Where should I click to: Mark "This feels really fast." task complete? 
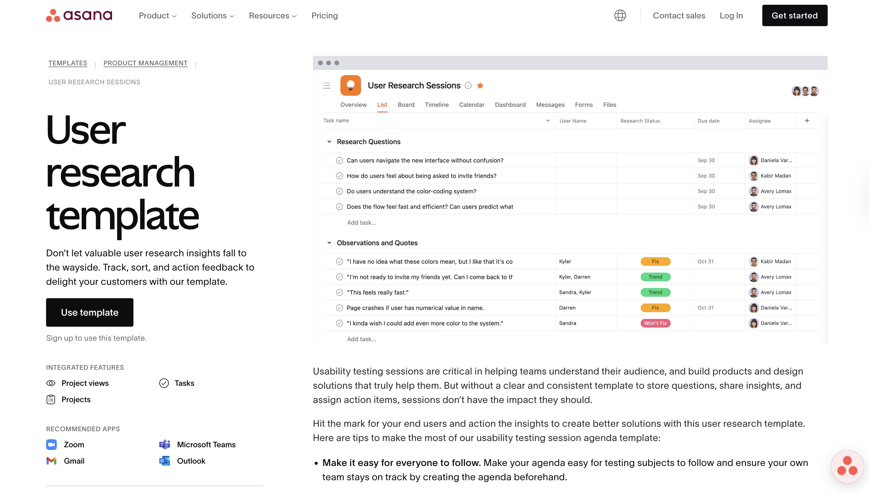point(339,292)
